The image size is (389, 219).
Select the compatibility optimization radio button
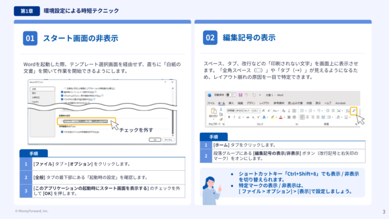[x=65, y=88]
